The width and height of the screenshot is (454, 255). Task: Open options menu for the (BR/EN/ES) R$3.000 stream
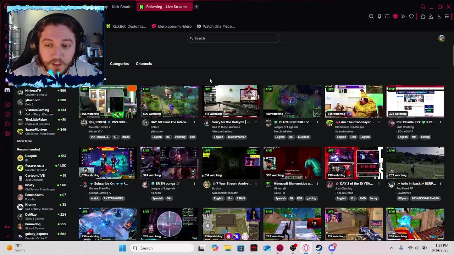133,122
